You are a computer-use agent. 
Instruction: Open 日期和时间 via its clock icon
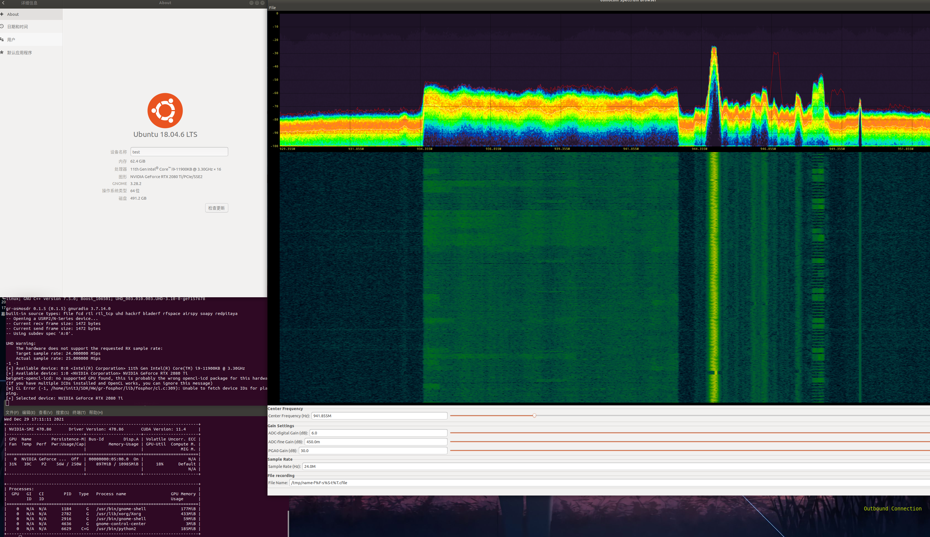tap(2, 27)
